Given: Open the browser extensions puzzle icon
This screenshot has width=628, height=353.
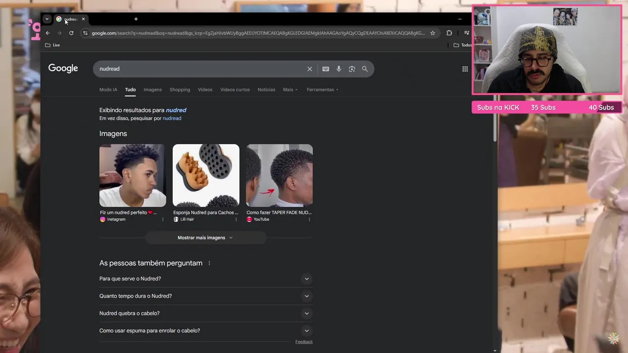Looking at the screenshot, I should click(x=449, y=33).
